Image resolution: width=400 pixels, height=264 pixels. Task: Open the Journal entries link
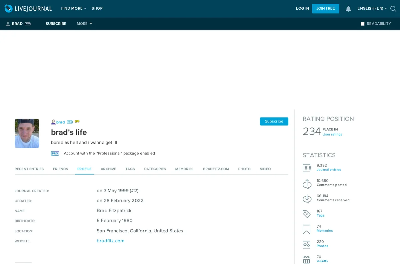(329, 170)
